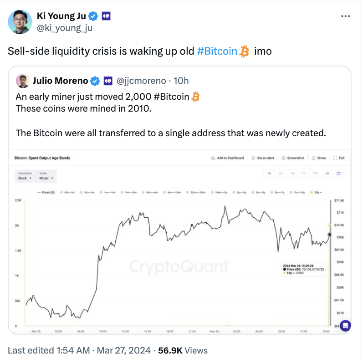This screenshot has height=359, width=363.
Task: Open the three-dot more options menu
Action: pos(345,16)
